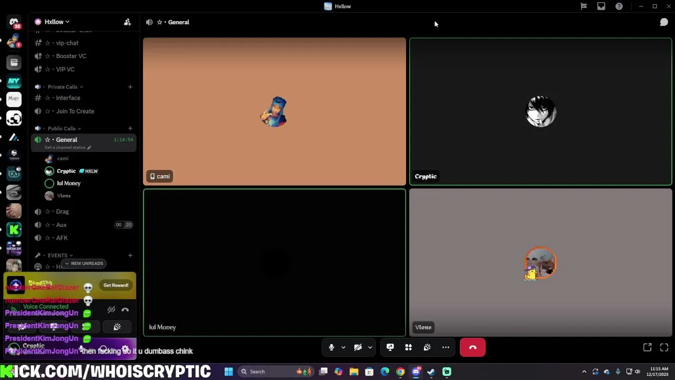Open more options three dots in call bar
The height and width of the screenshot is (380, 675).
446,347
